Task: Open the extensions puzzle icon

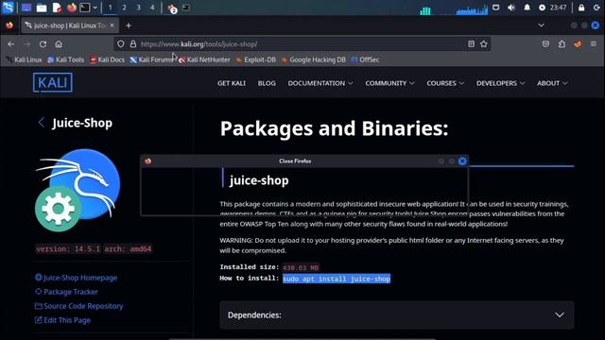Action: [562, 44]
